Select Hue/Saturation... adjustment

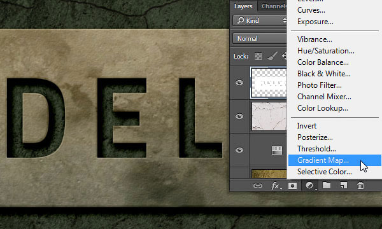tap(326, 51)
